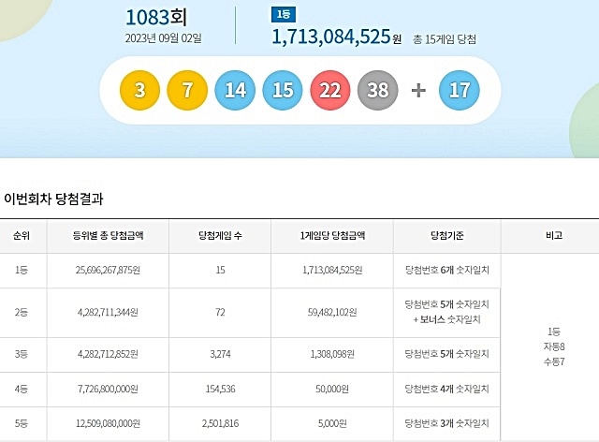Click the 3등 rank cell
Image resolution: width=599 pixels, height=442 pixels.
[x=22, y=354]
